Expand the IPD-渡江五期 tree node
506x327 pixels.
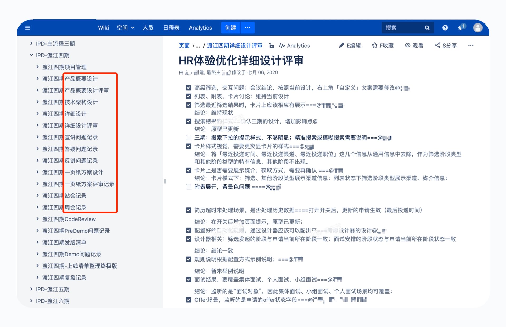[x=31, y=289]
